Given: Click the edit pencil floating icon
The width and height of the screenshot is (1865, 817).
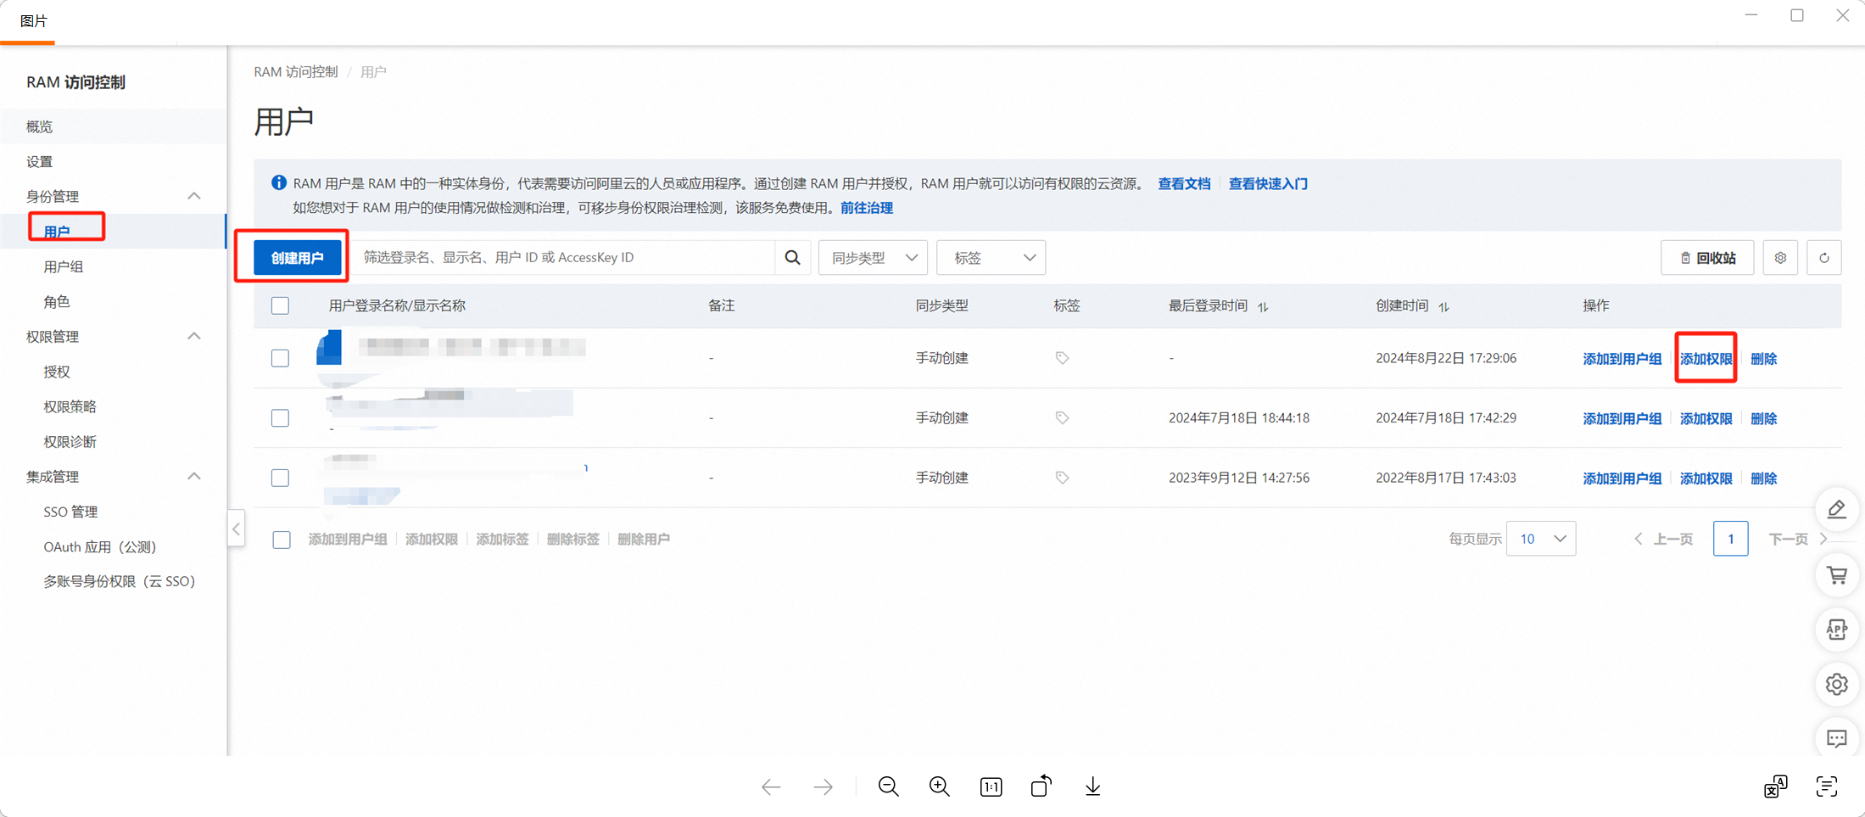Looking at the screenshot, I should tap(1837, 509).
